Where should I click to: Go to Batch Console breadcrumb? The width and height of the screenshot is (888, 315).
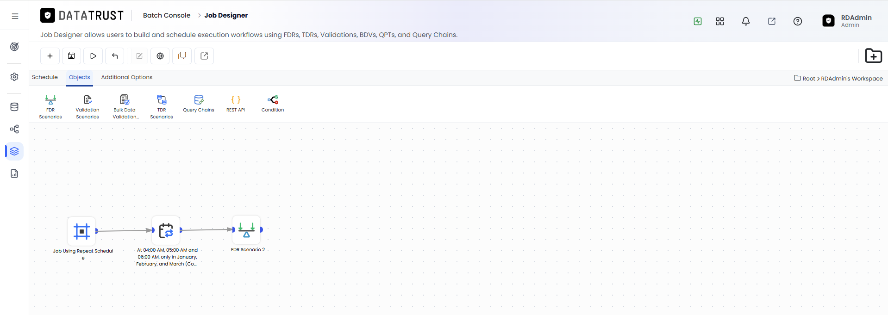coord(167,15)
